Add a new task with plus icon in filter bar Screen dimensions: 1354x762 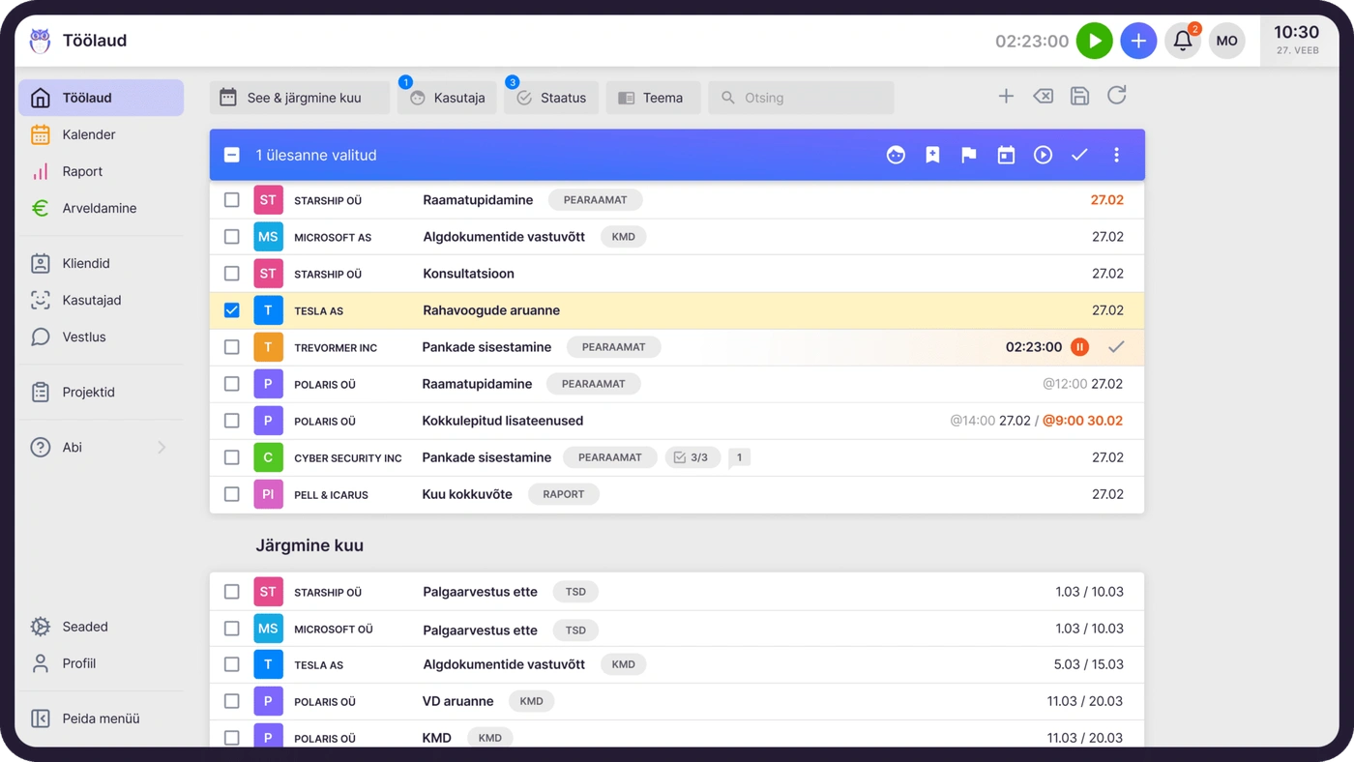1006,96
